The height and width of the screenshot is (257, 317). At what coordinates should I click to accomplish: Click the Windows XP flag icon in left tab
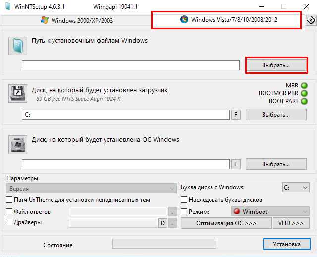(x=45, y=20)
